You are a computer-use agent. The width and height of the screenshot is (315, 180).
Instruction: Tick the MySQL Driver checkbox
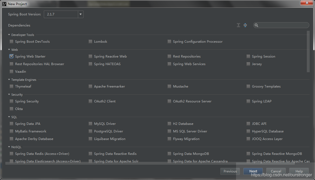[x=90, y=124]
